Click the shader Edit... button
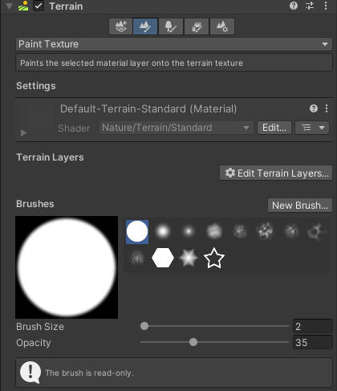The height and width of the screenshot is (391, 337). (274, 128)
